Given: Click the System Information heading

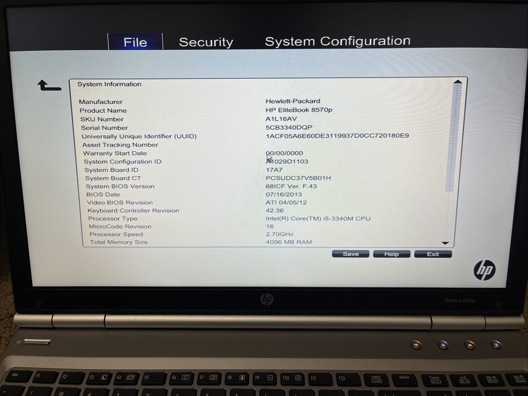Looking at the screenshot, I should 109,84.
